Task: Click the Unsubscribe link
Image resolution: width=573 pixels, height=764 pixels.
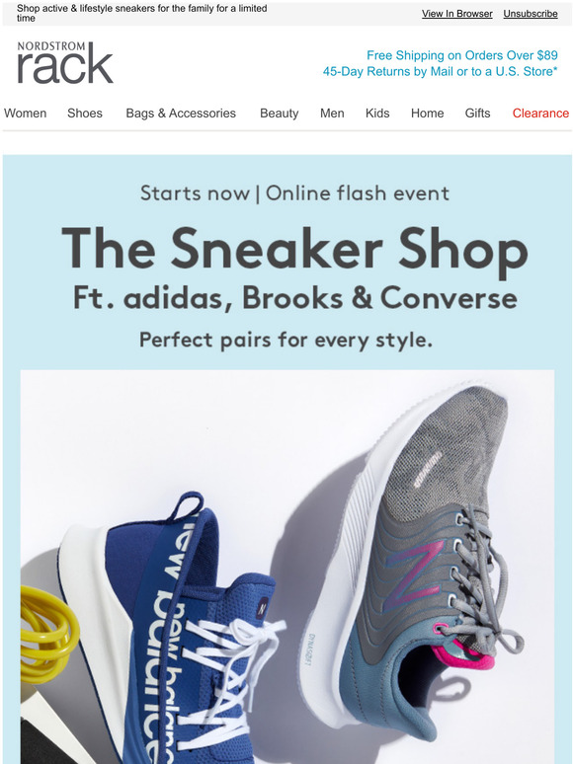Action: [531, 14]
